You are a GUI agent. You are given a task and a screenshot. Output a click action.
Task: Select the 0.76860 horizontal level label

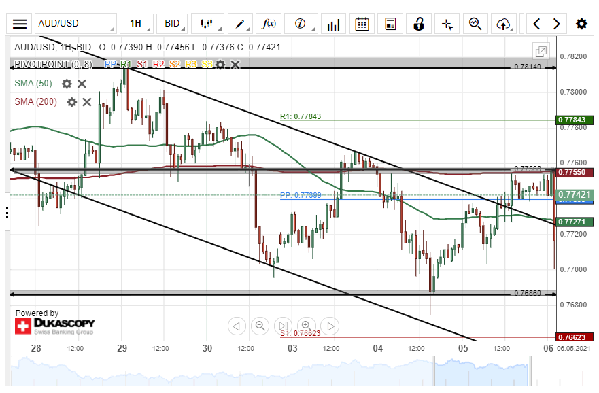pos(528,293)
